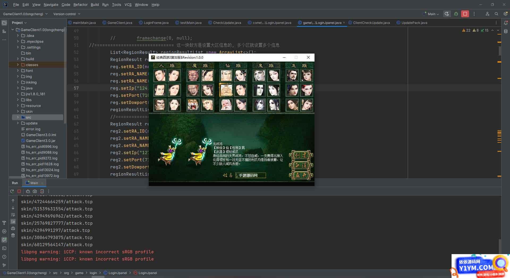Click the thread dump camera icon
This screenshot has height=278, width=510.
coord(35,191)
